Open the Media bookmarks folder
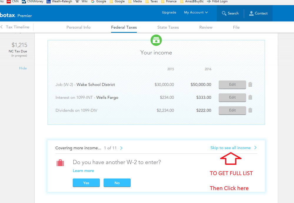Image resolution: width=294 pixels, height=203 pixels. (135, 1)
